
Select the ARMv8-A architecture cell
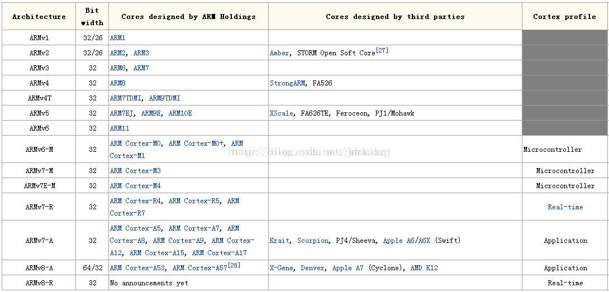[x=39, y=268]
